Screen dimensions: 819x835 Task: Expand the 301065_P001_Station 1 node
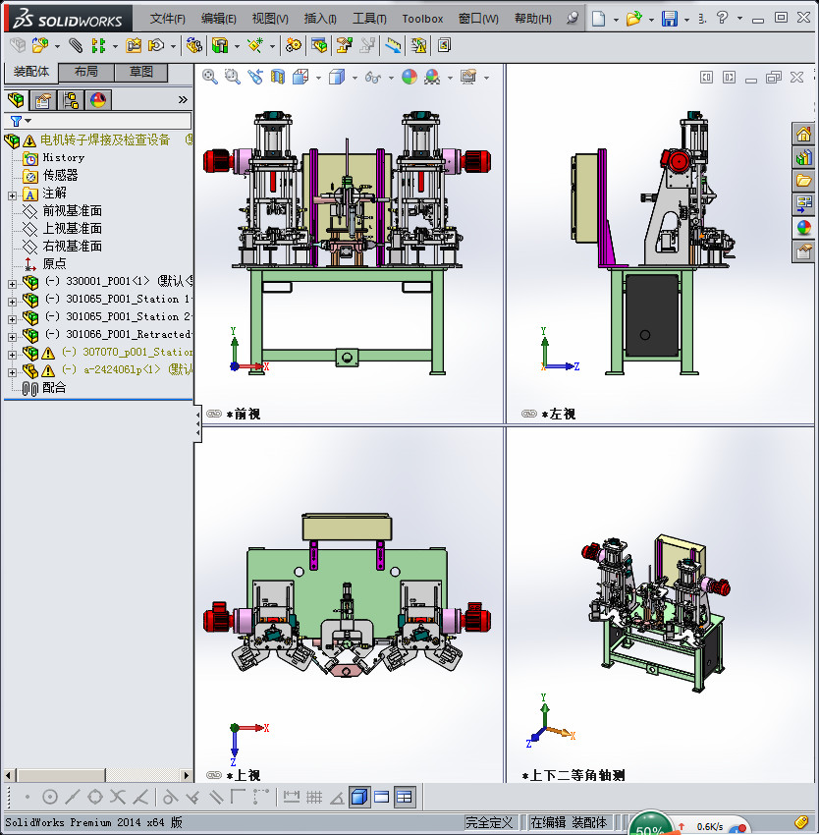click(x=12, y=302)
